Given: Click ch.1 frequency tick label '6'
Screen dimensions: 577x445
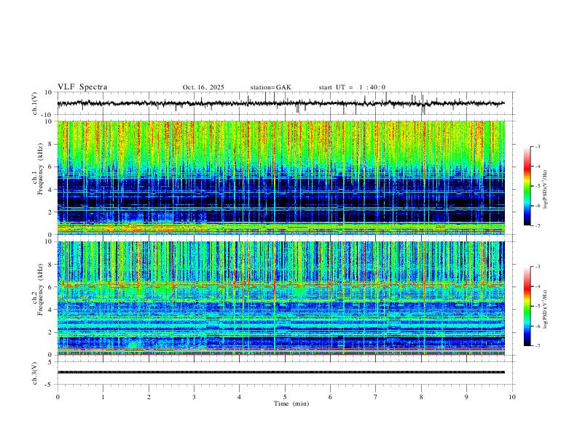Looking at the screenshot, I should pos(52,167).
